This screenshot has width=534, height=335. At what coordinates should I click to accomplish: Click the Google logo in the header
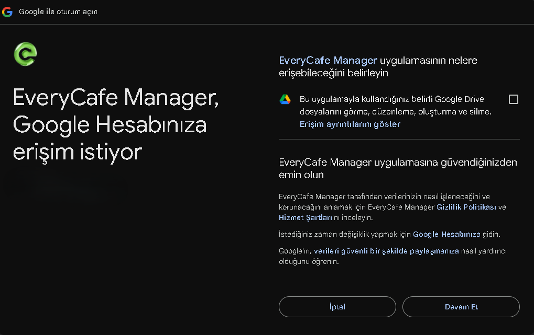[x=7, y=12]
